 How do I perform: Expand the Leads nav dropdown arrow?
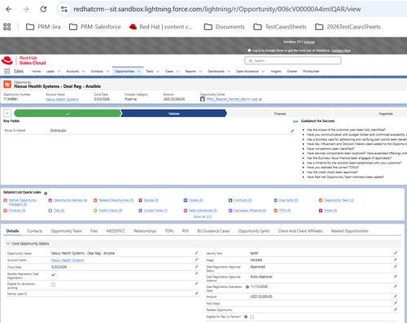click(59, 72)
